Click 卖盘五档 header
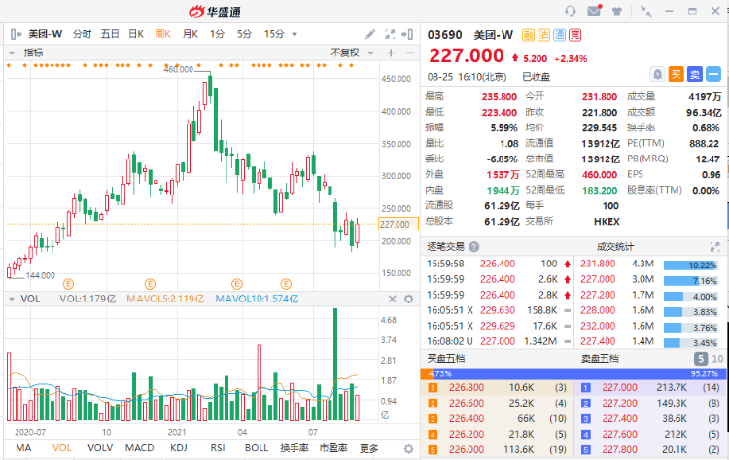The image size is (729, 460). click(600, 359)
